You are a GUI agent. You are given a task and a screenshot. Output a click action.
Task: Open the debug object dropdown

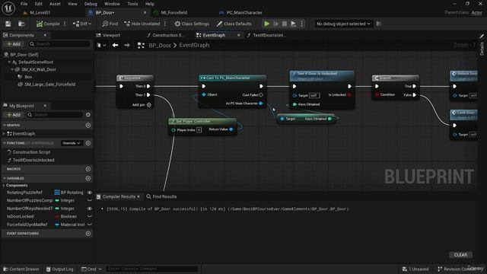[x=343, y=24]
